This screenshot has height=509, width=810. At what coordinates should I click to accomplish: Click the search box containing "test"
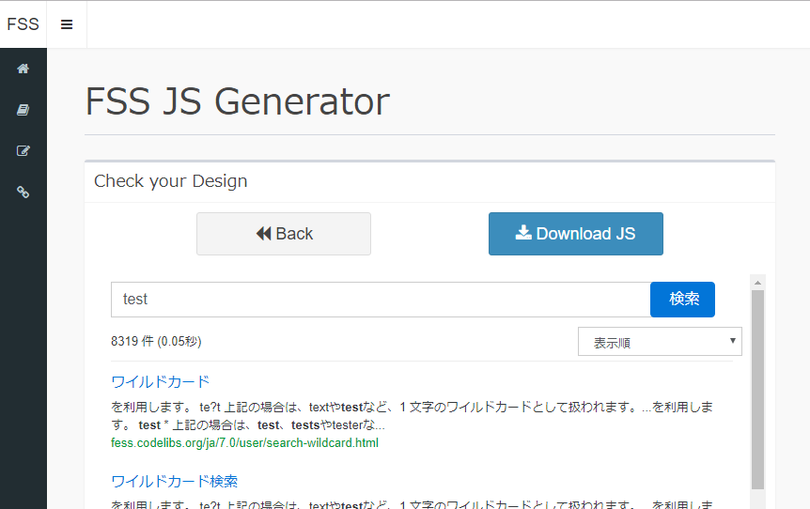(x=381, y=300)
